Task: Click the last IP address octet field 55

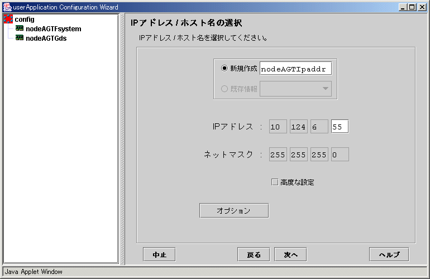Action: (x=340, y=127)
